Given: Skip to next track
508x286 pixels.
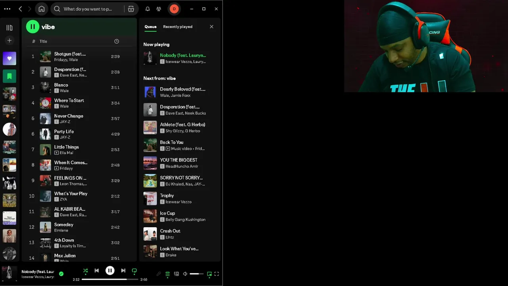Looking at the screenshot, I should point(123,271).
